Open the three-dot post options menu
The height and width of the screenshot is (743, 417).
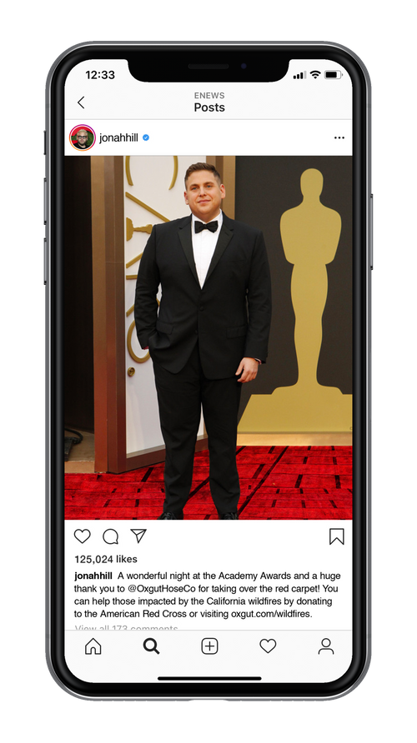click(339, 138)
